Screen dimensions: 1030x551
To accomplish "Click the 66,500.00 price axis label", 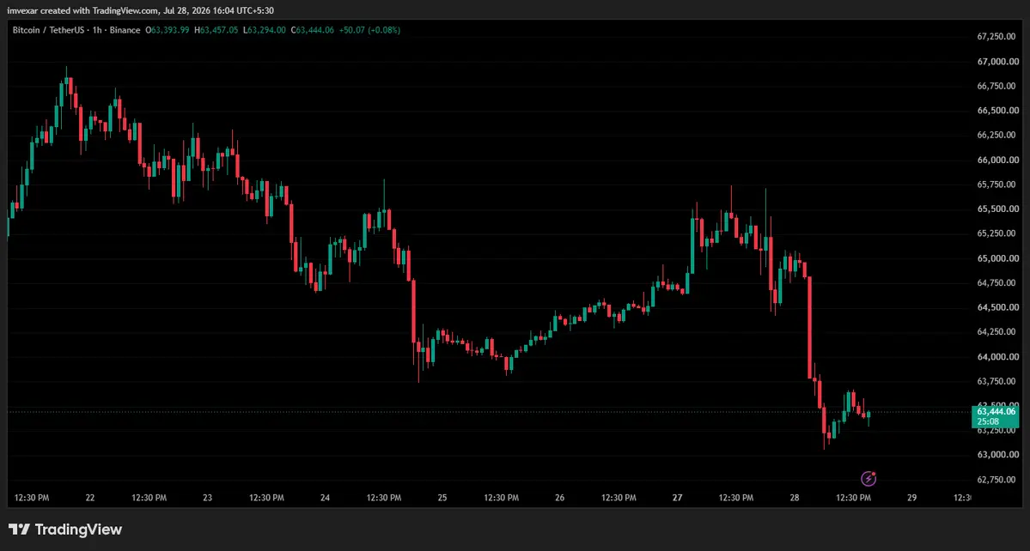I will (x=996, y=111).
